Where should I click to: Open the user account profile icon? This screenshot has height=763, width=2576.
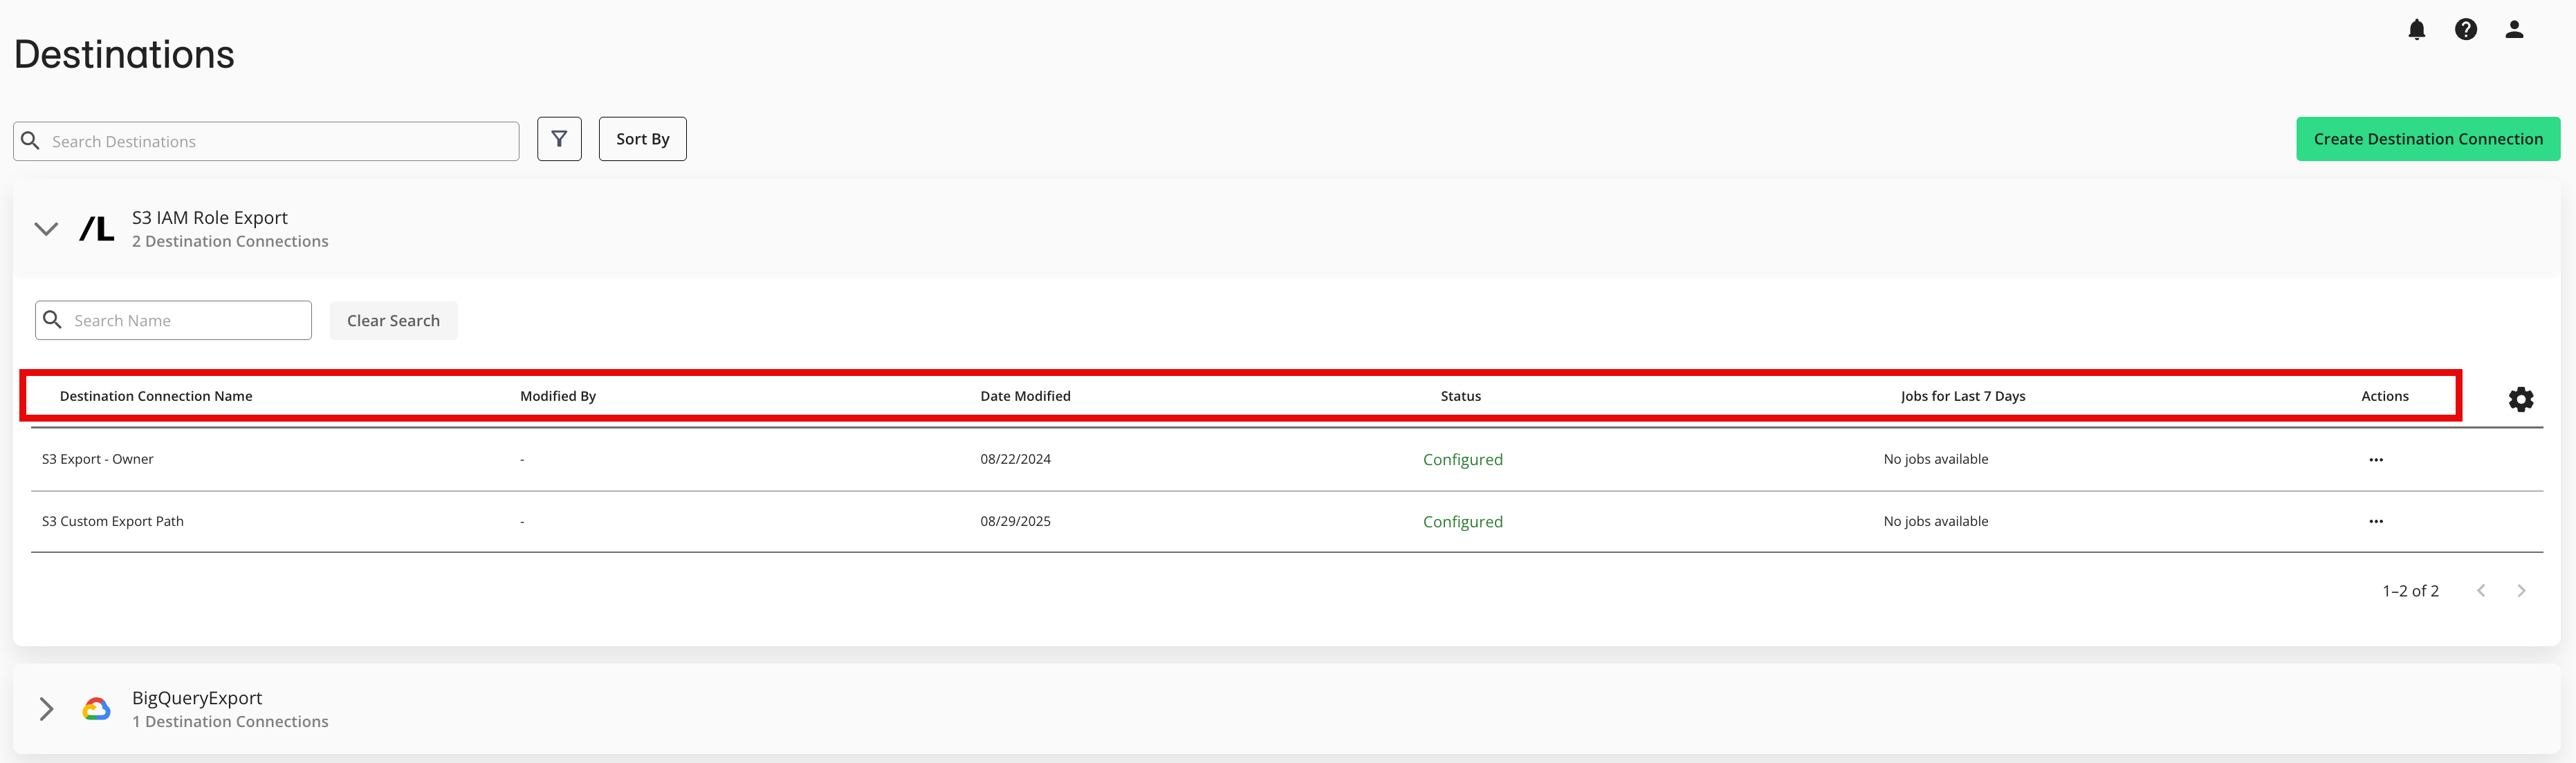pyautogui.click(x=2514, y=30)
